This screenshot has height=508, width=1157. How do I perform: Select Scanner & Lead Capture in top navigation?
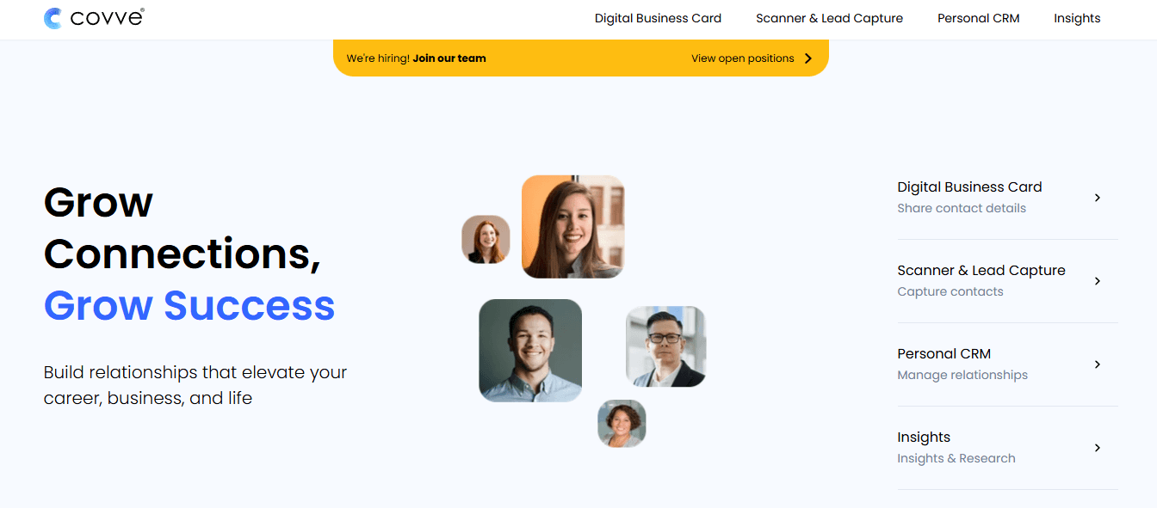pos(829,18)
